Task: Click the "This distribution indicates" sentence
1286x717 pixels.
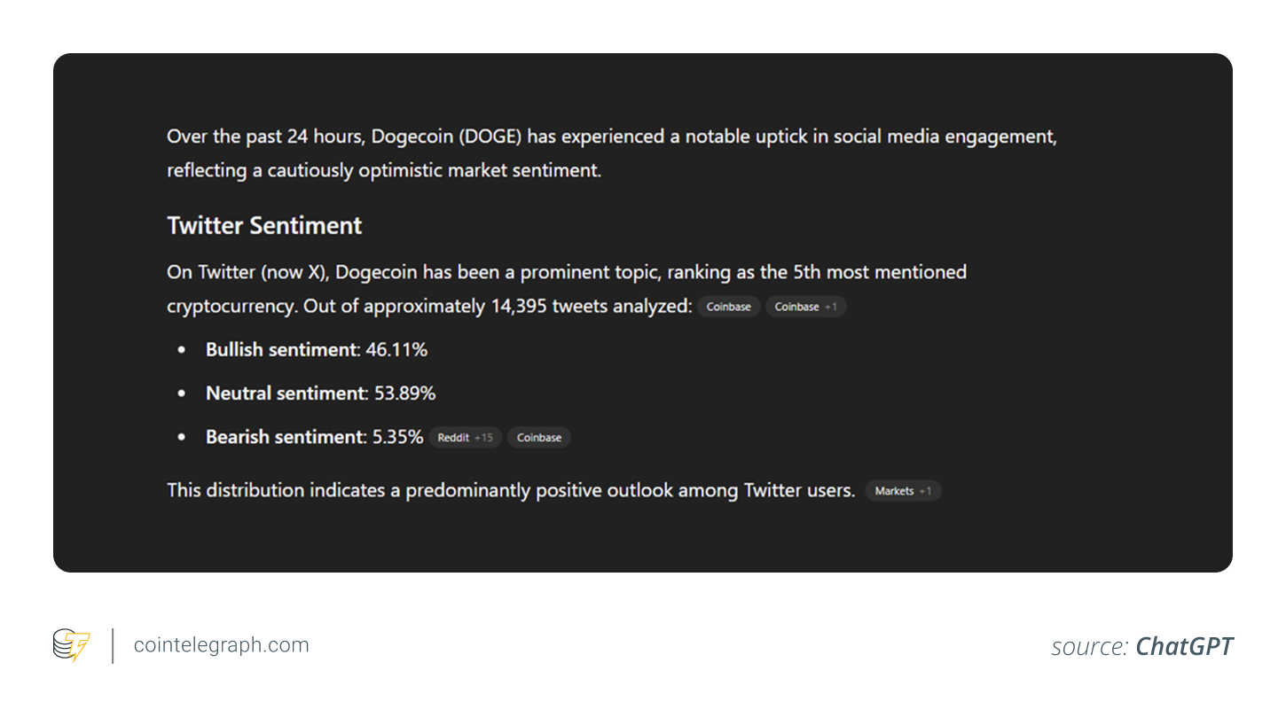Action: pyautogui.click(x=510, y=490)
